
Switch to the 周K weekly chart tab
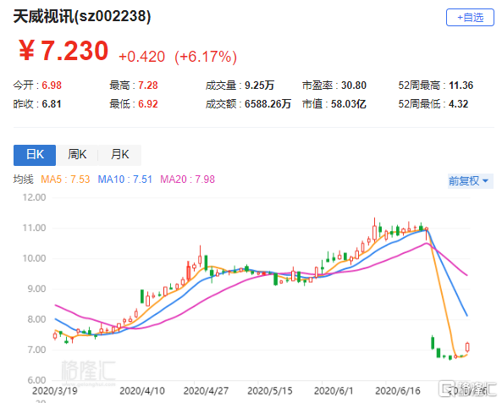[77, 155]
